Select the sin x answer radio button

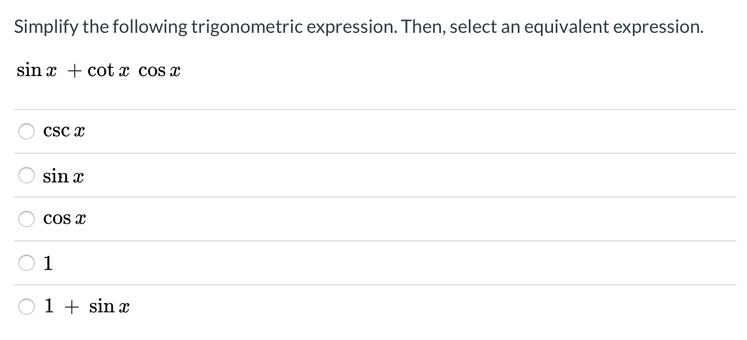(x=26, y=176)
